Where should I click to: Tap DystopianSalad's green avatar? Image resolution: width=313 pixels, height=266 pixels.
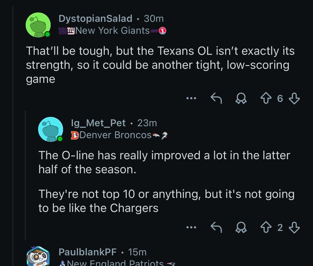click(38, 25)
